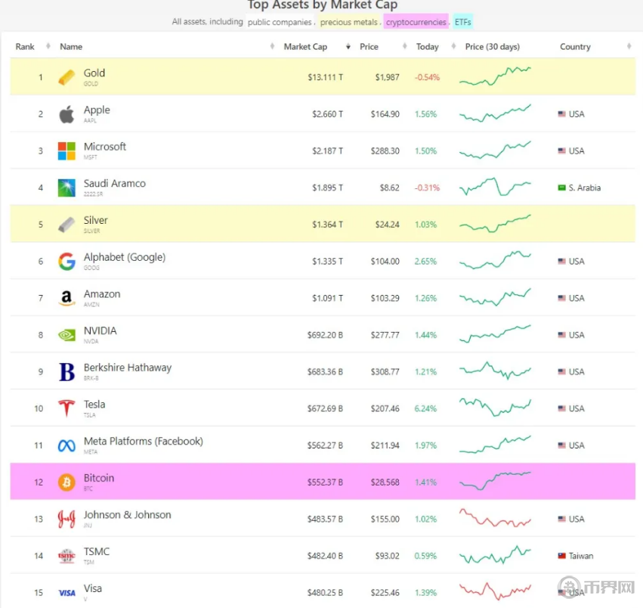Click Visa's market cap $480.25 B
Screen dimensions: 643x608
point(325,592)
